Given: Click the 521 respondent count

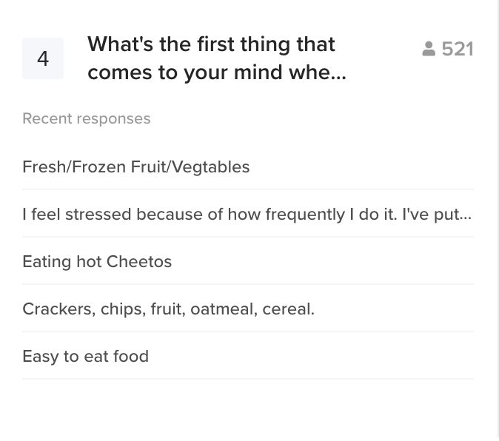Looking at the screenshot, I should [458, 49].
